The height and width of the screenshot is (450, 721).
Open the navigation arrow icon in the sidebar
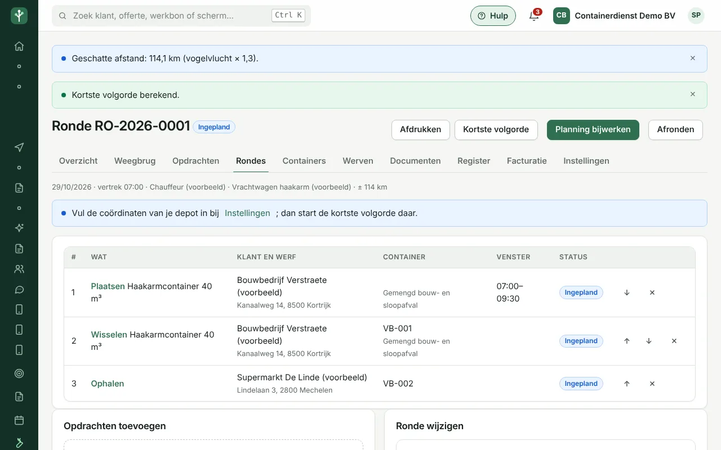(19, 147)
